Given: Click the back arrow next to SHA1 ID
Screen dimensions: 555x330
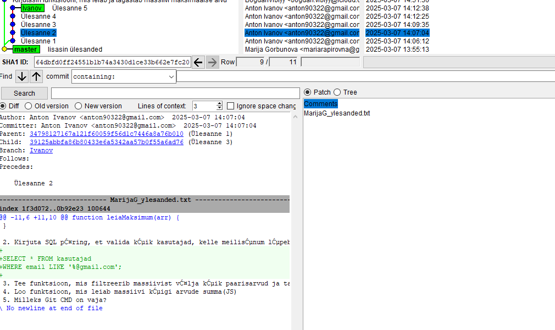Looking at the screenshot, I should [198, 62].
